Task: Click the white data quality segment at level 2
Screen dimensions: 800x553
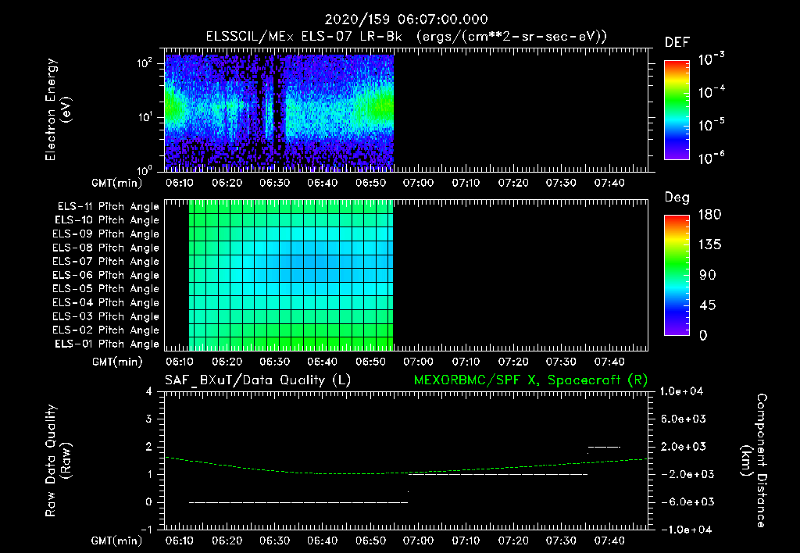Action: 604,448
